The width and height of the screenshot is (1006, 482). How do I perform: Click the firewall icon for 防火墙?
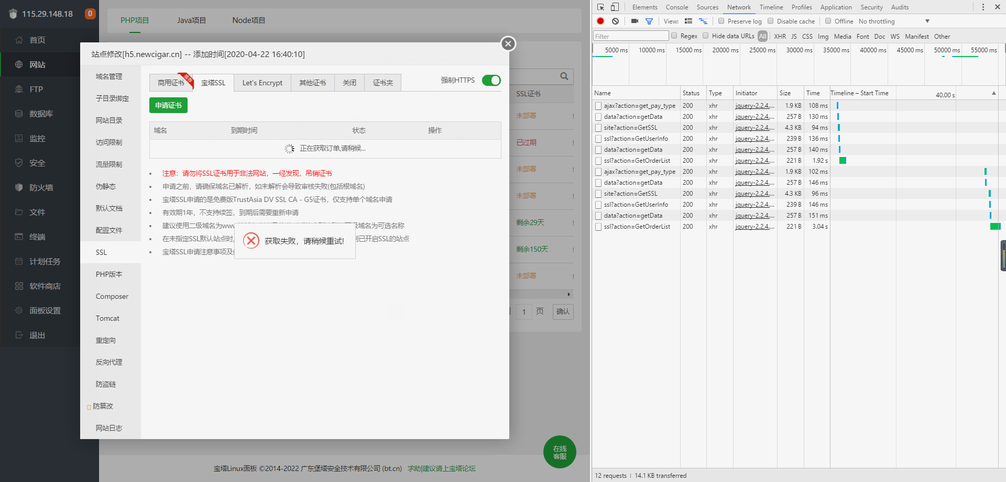coord(19,187)
